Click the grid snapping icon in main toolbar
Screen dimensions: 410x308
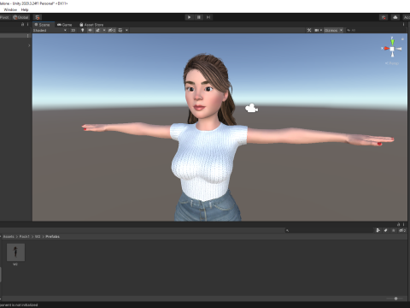tap(38, 17)
